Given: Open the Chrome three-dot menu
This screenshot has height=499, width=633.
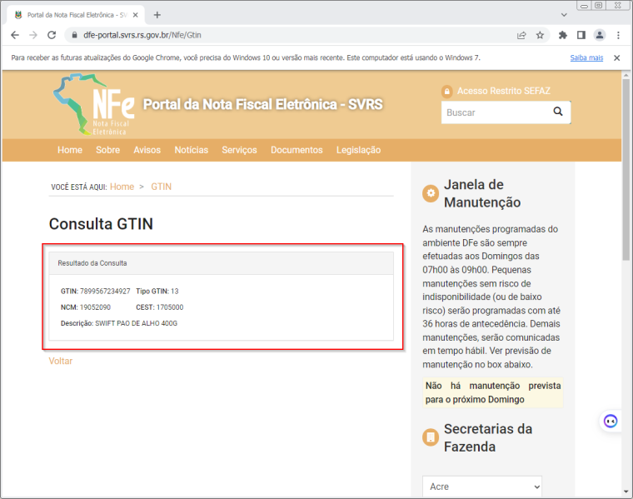Looking at the screenshot, I should 618,35.
